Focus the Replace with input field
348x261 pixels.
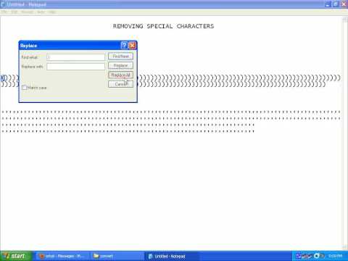[75, 67]
